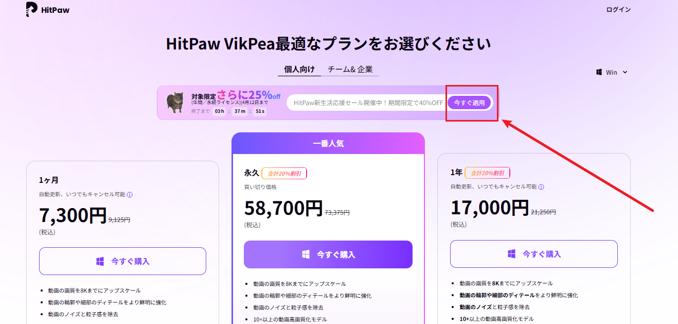Click info icon beside 1年 auto-renew text
The width and height of the screenshot is (678, 324).
click(541, 187)
